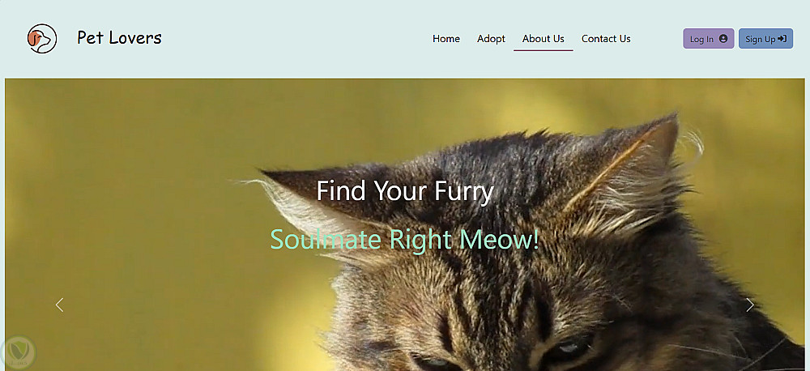The height and width of the screenshot is (371, 810).
Task: Click the arrow icon inside Sign Up
Action: pos(782,39)
